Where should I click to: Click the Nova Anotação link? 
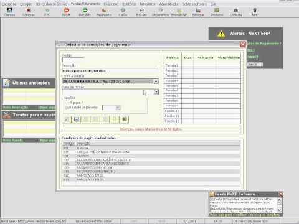pos(16,107)
